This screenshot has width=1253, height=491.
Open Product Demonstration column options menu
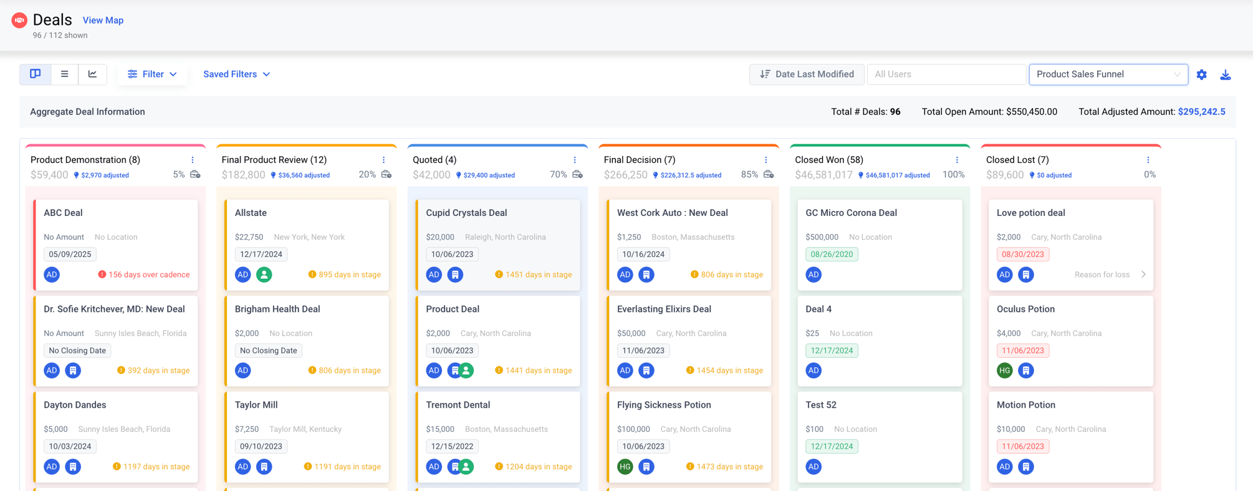point(193,160)
